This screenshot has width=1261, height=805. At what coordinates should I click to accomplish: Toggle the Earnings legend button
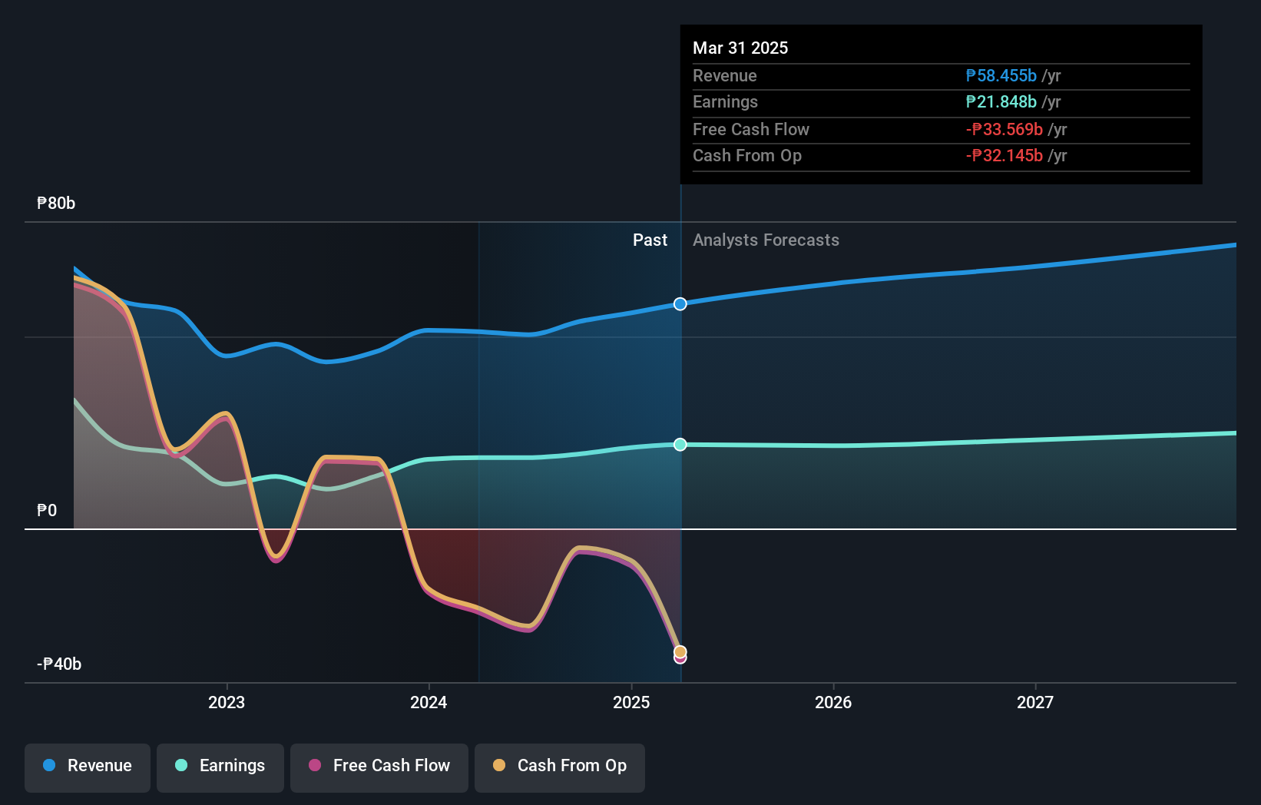pos(220,767)
